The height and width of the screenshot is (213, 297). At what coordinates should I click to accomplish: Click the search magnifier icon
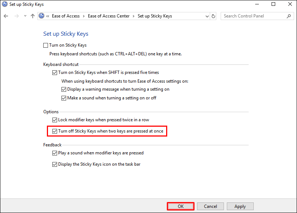289,16
